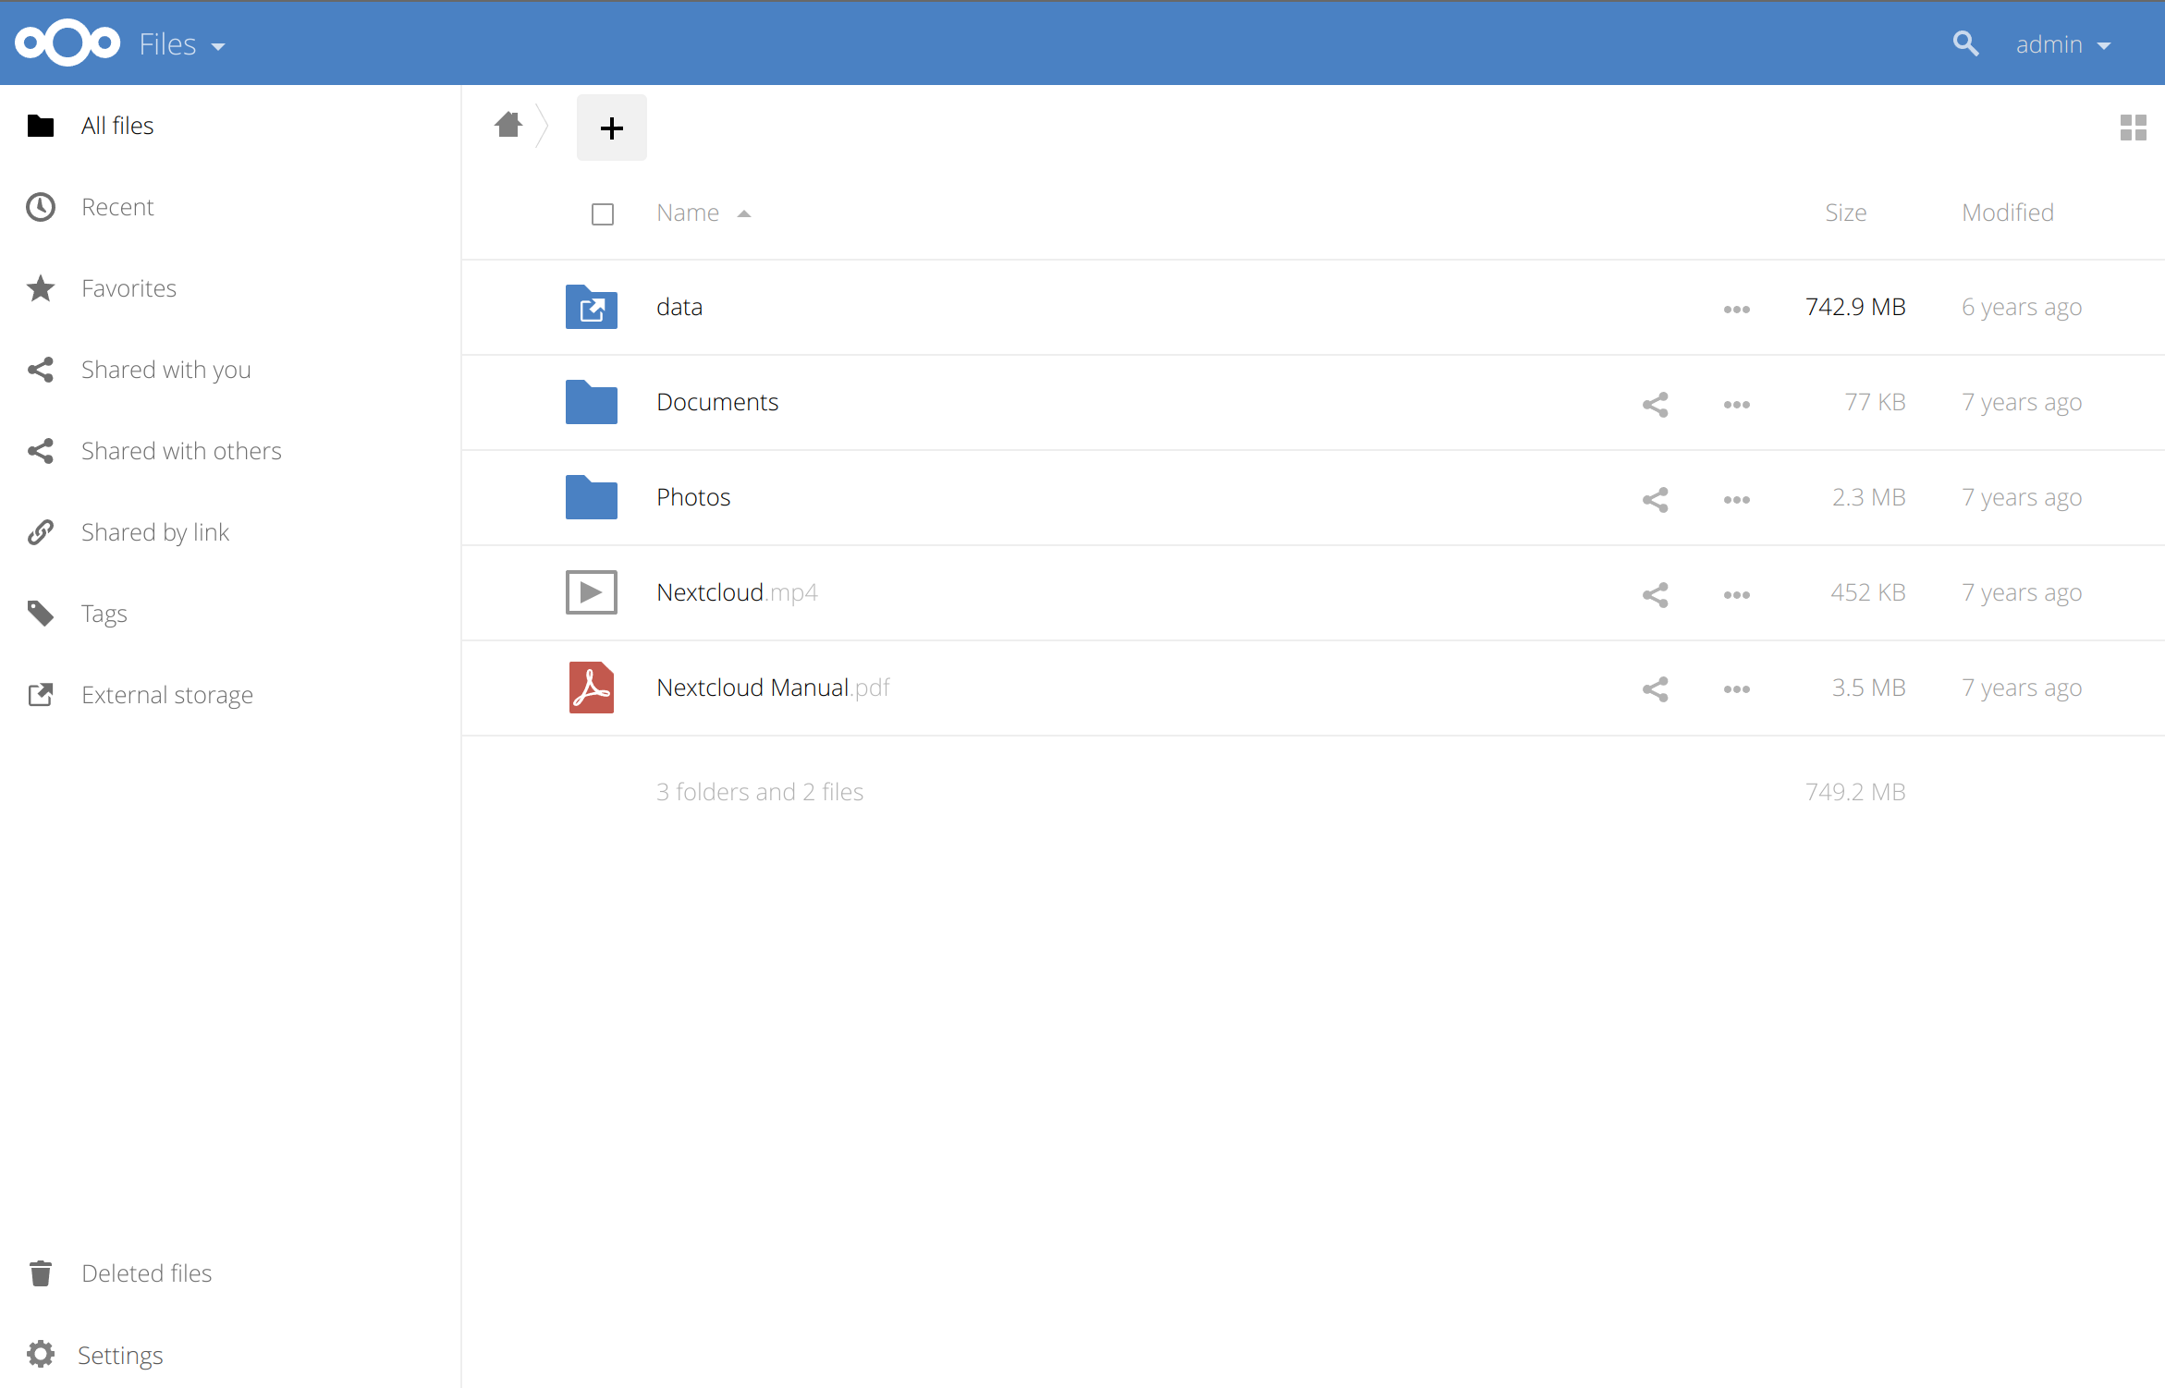The height and width of the screenshot is (1388, 2165).
Task: Open more actions for Photos
Action: (1737, 500)
